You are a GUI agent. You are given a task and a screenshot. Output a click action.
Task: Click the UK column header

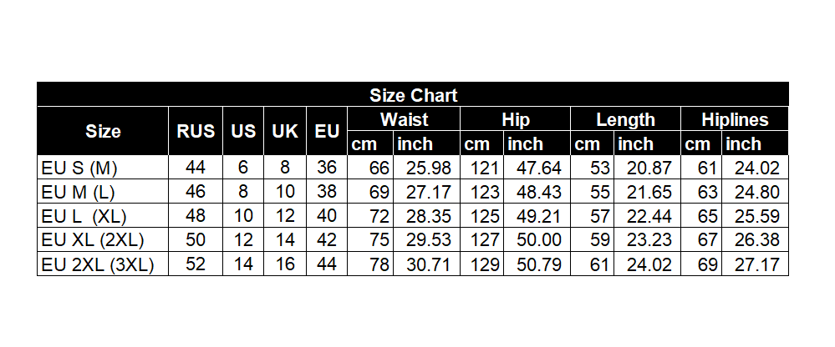pos(285,131)
